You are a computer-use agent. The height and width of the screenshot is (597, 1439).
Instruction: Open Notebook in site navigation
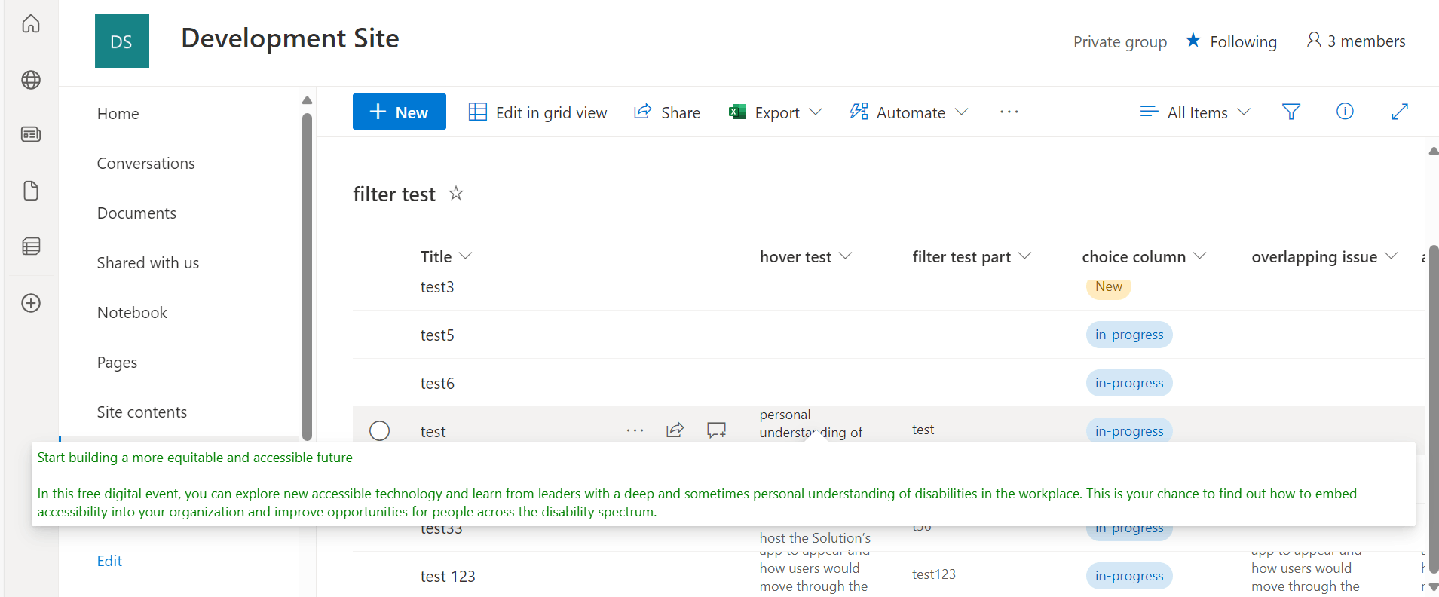[x=133, y=313]
